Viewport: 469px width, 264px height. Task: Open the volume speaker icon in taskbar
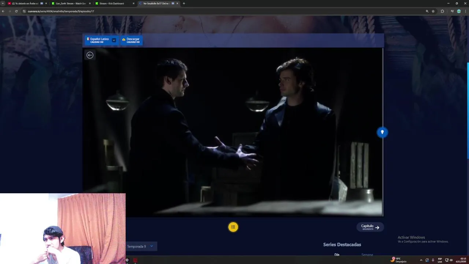point(451,260)
